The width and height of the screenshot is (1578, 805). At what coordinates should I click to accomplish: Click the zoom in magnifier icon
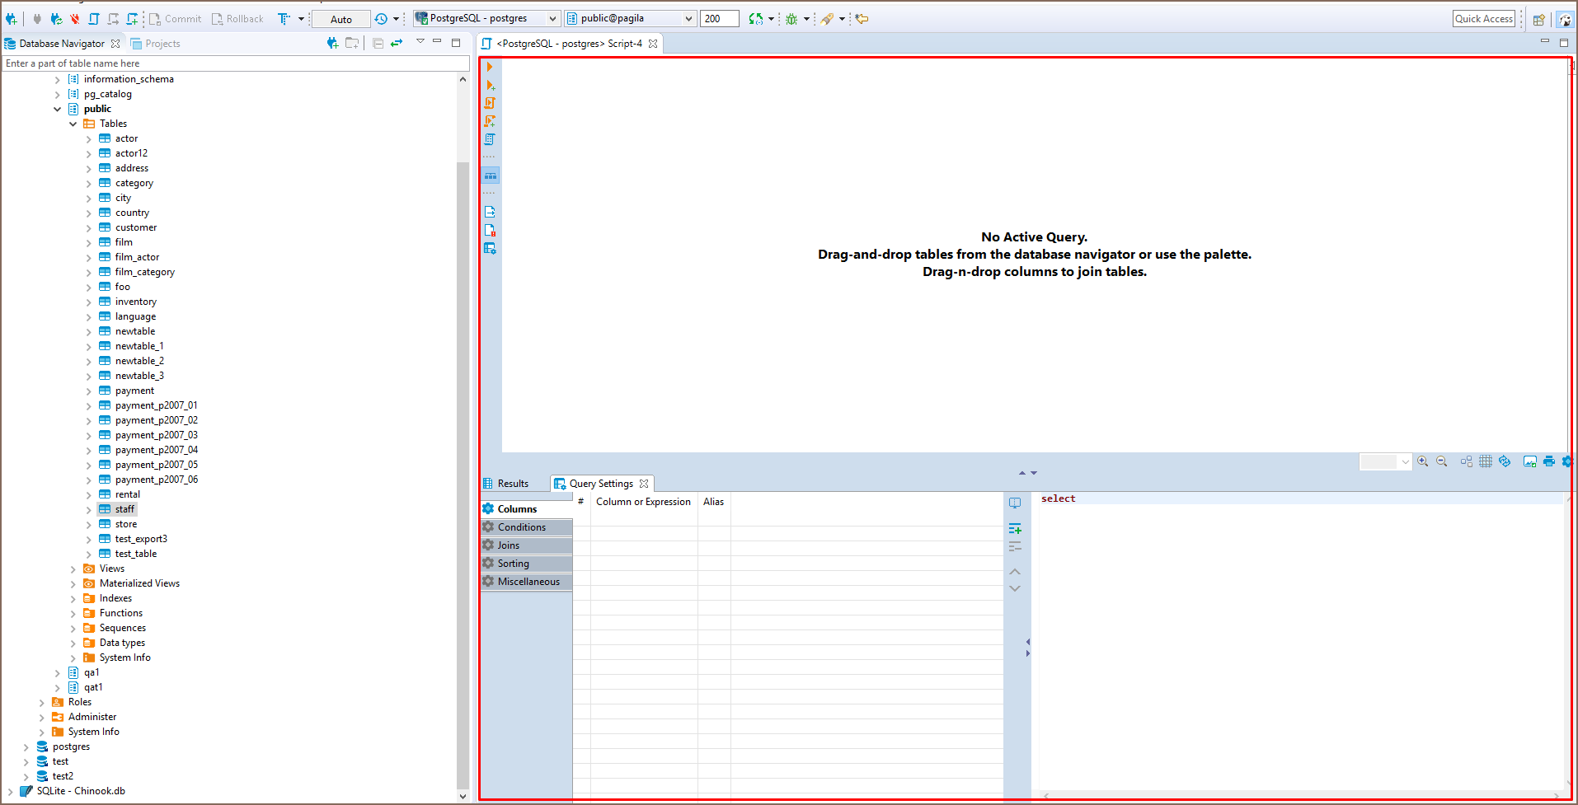pyautogui.click(x=1423, y=461)
